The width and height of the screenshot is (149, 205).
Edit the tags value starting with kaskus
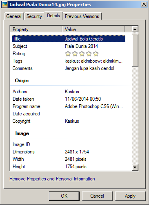93,61
